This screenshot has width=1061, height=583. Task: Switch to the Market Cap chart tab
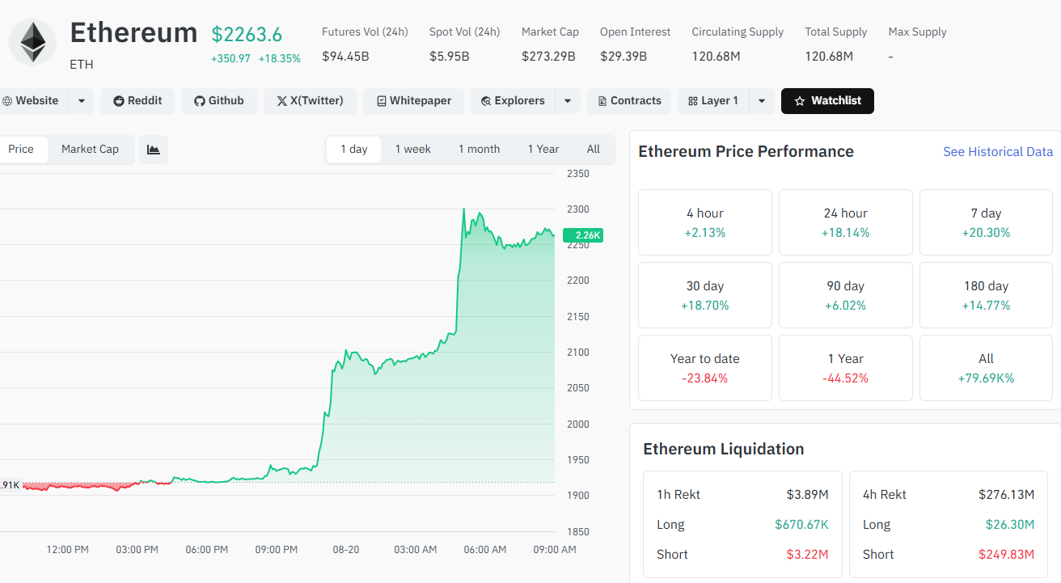click(90, 149)
